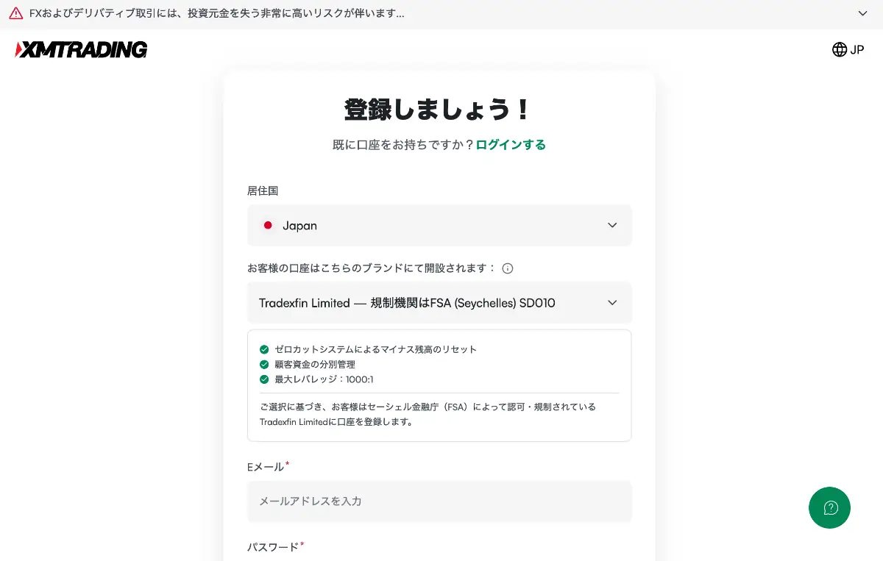Click the ログインする login link
This screenshot has width=883, height=561.
coord(511,145)
